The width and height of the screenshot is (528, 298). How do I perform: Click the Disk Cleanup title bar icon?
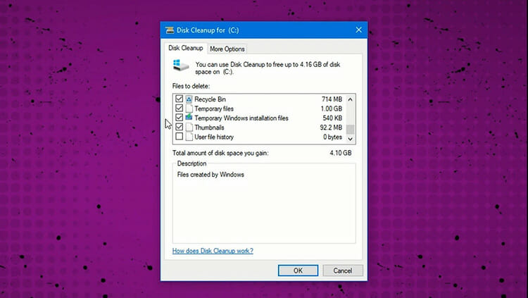(170, 30)
